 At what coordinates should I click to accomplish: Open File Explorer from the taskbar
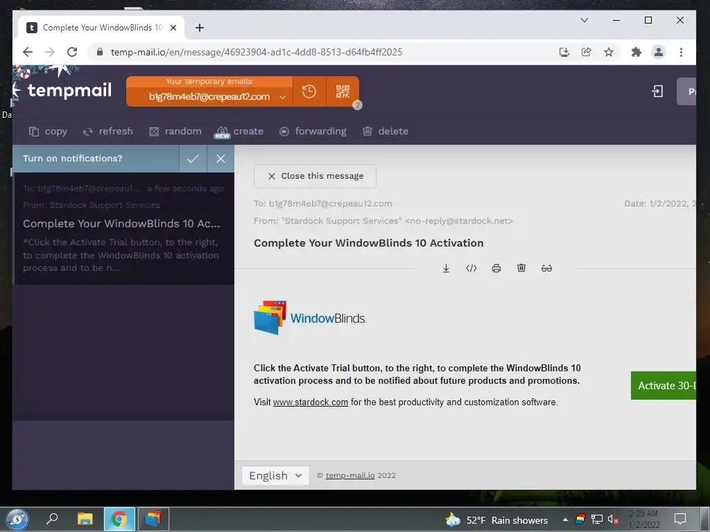coord(85,519)
